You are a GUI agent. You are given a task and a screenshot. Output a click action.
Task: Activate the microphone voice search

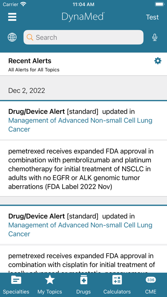[x=155, y=38]
